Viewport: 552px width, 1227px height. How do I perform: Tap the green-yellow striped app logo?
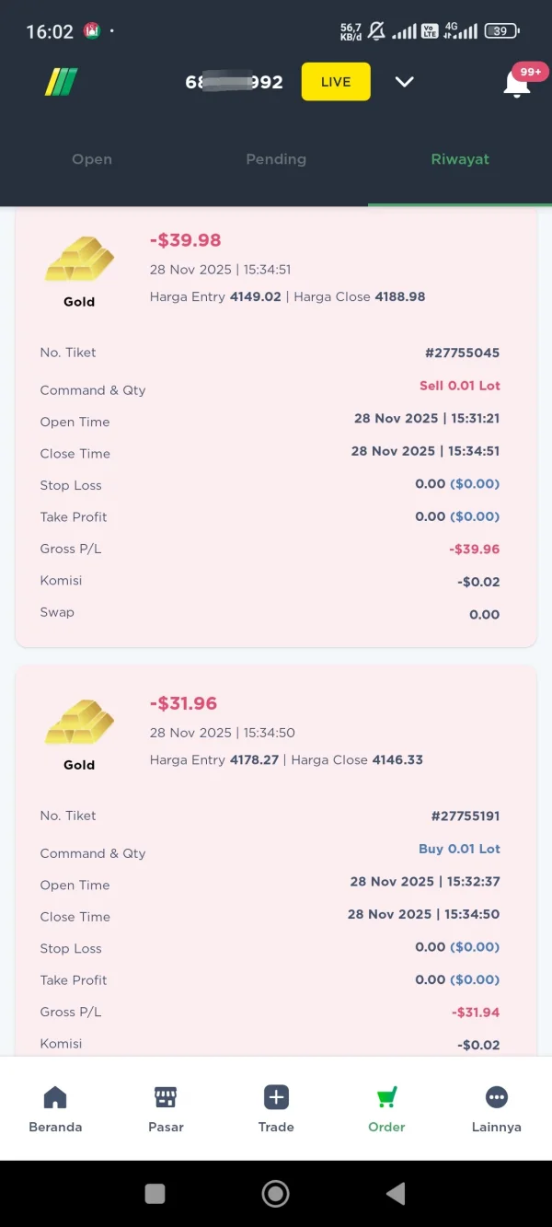[x=62, y=82]
